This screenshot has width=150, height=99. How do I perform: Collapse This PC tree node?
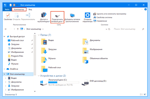[4, 74]
